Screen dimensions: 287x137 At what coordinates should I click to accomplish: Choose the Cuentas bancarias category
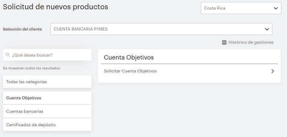tap(47, 111)
